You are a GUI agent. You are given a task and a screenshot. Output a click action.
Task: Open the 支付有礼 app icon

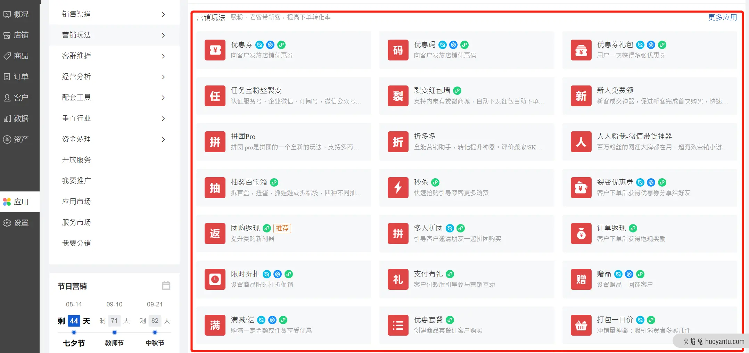coord(398,279)
